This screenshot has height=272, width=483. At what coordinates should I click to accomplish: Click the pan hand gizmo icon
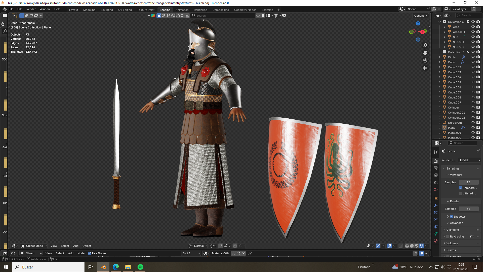[x=425, y=53]
